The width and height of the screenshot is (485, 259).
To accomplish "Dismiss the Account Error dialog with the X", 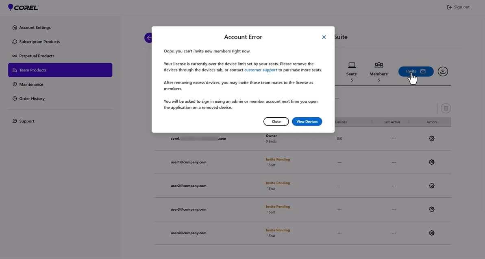I will 324,37.
